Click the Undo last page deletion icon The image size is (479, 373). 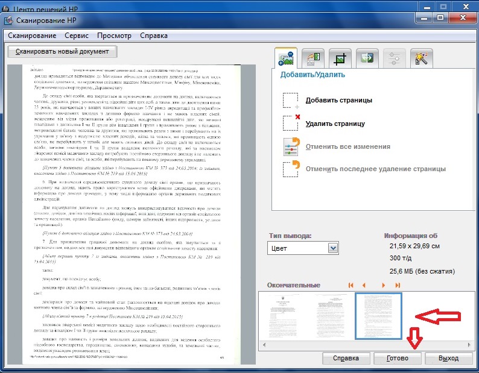tap(291, 169)
